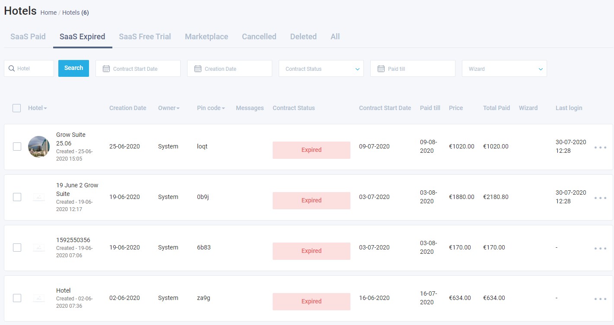Click pin code 0b9j
The width and height of the screenshot is (614, 325).
(x=203, y=197)
